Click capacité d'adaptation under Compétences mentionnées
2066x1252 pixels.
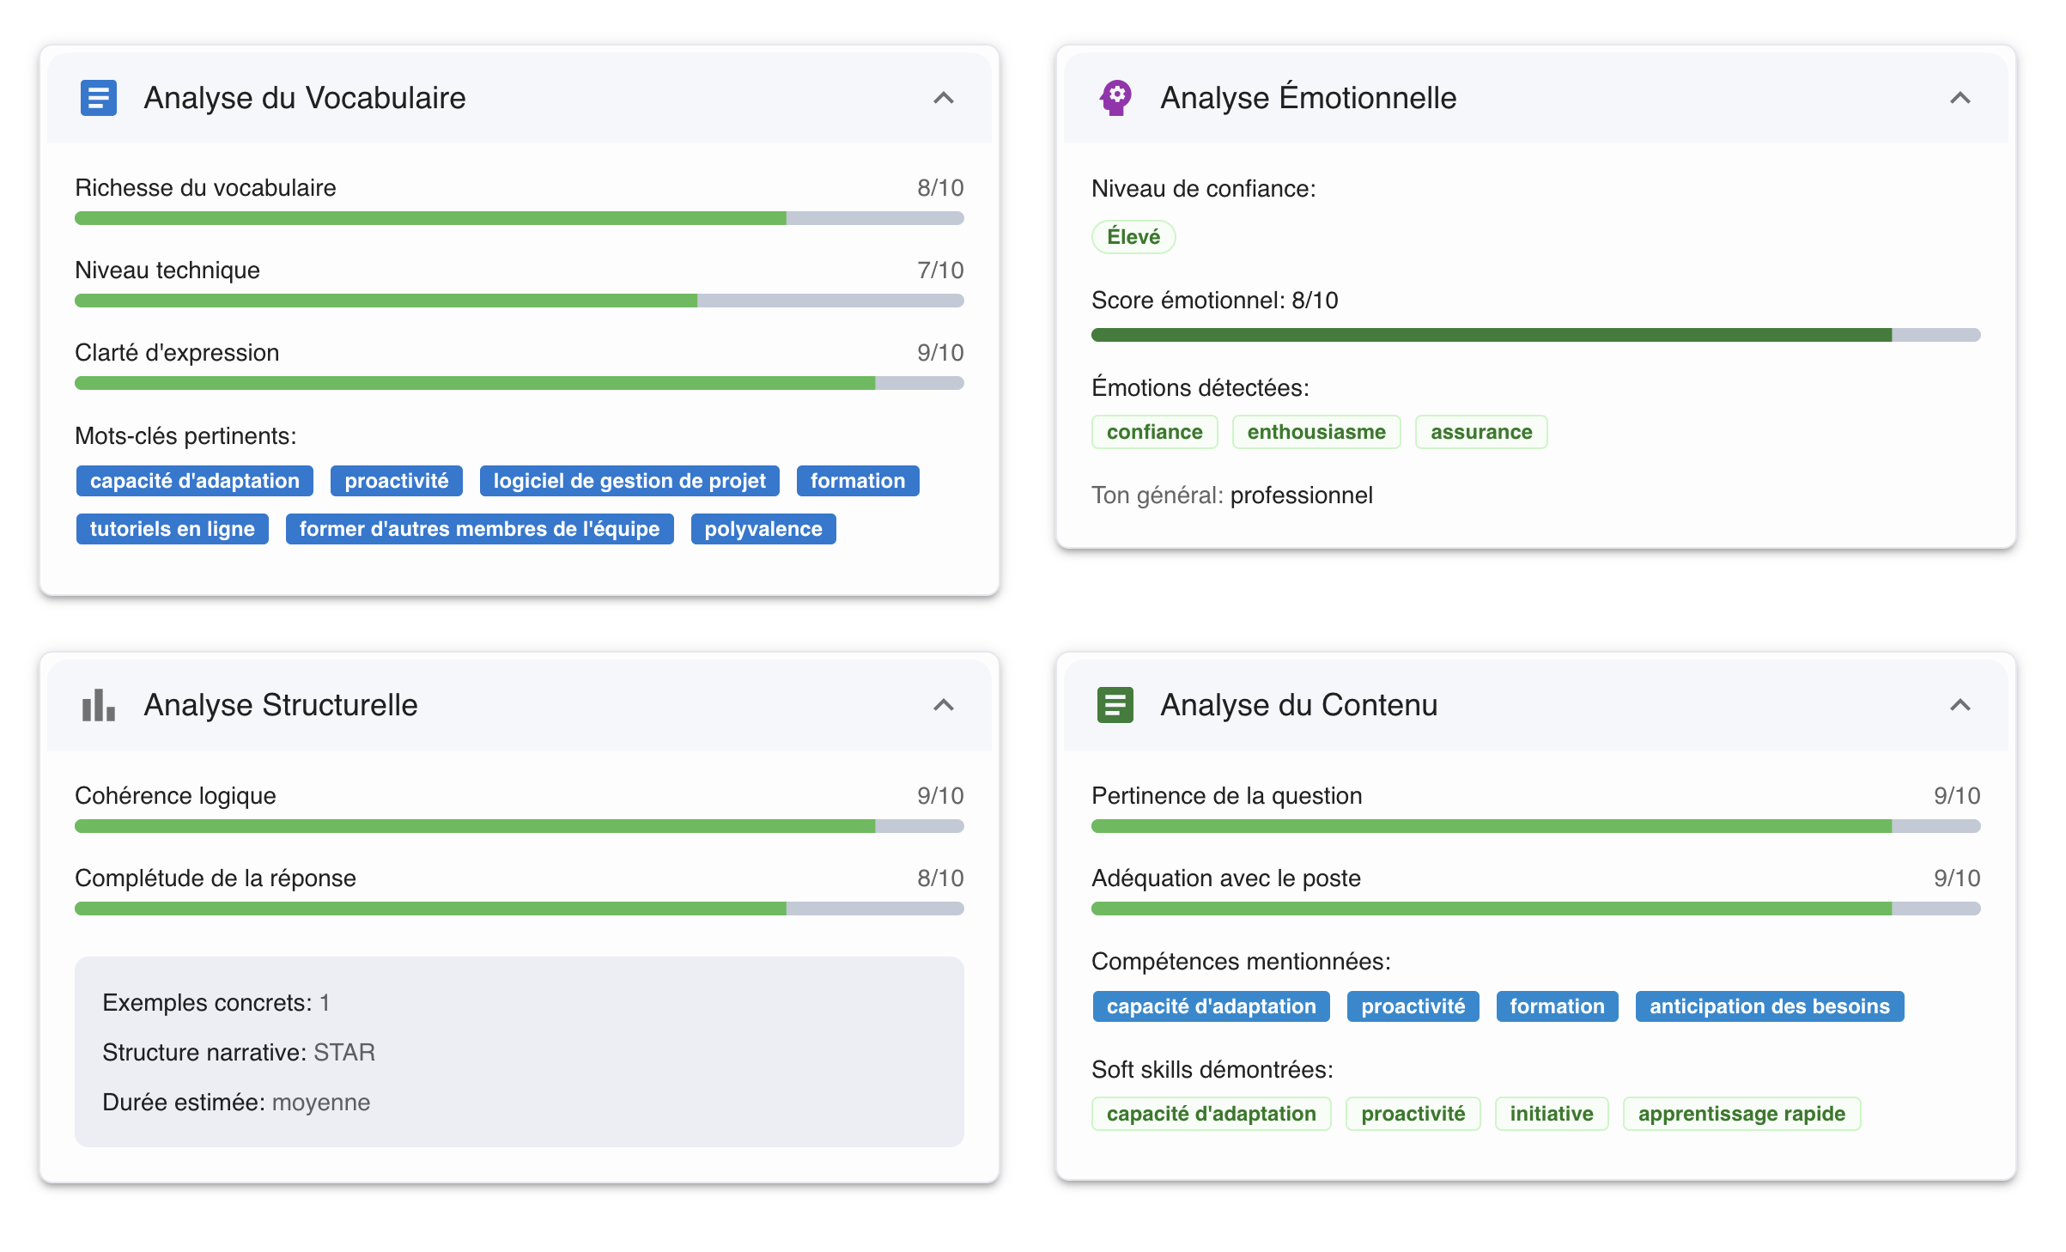click(x=1212, y=1006)
